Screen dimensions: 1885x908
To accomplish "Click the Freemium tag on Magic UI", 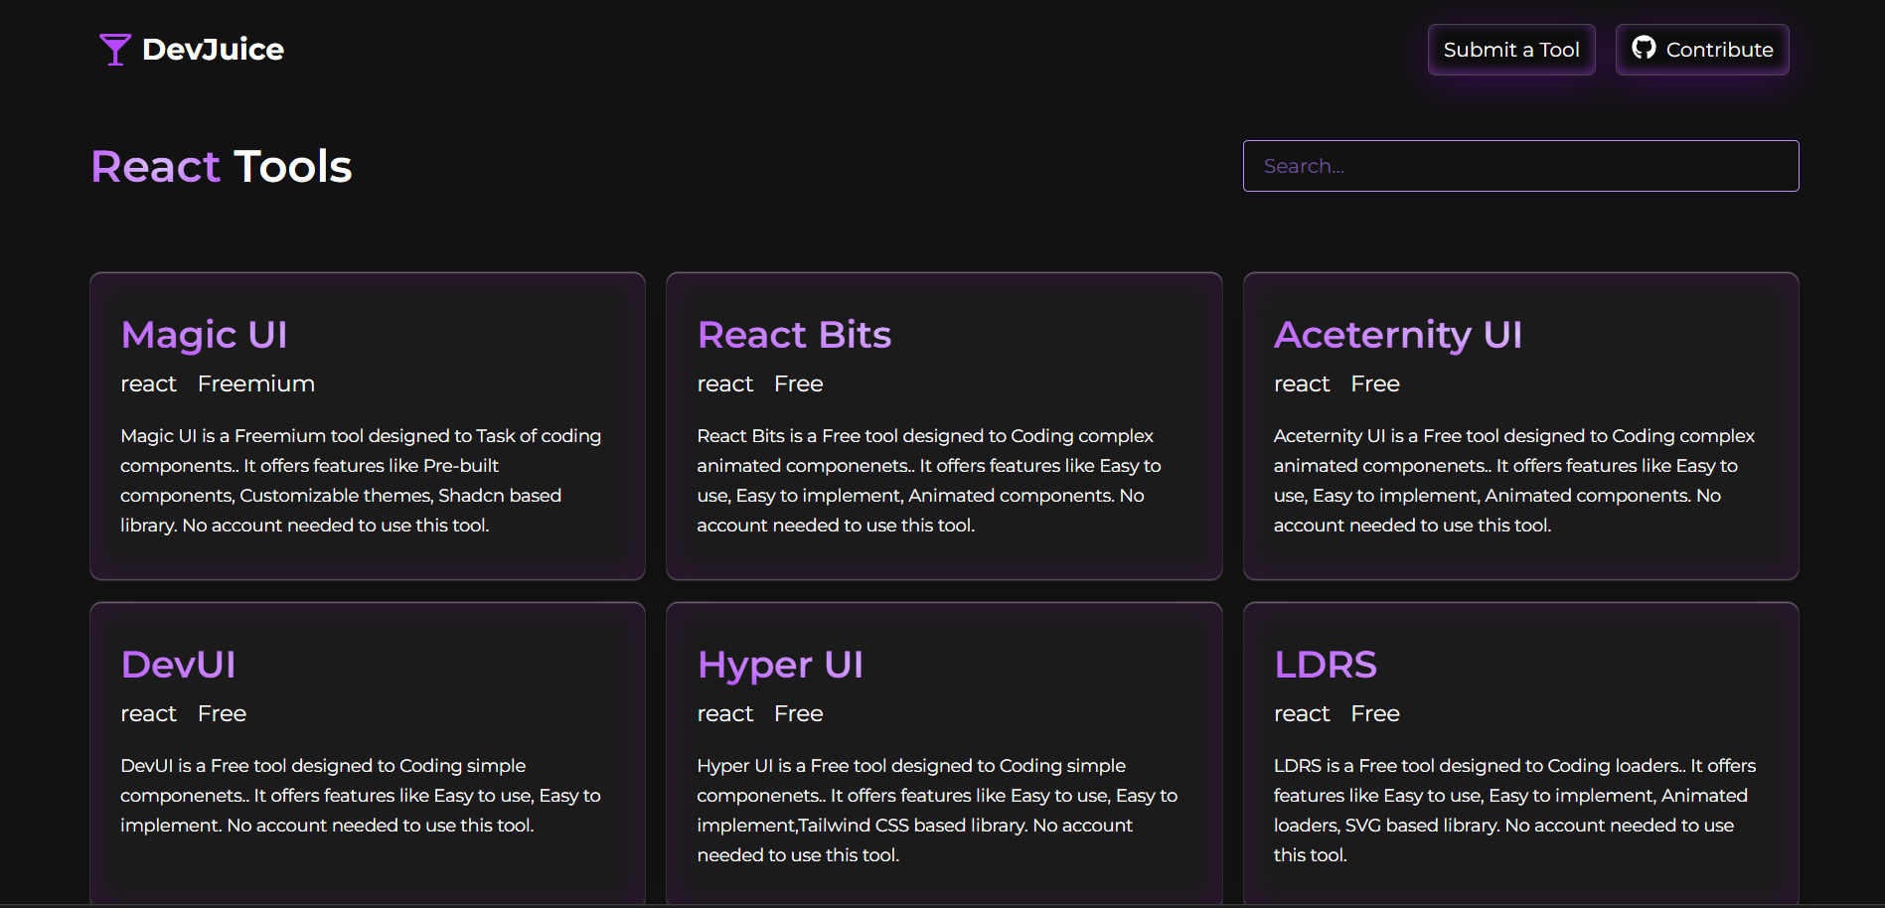I will point(256,383).
